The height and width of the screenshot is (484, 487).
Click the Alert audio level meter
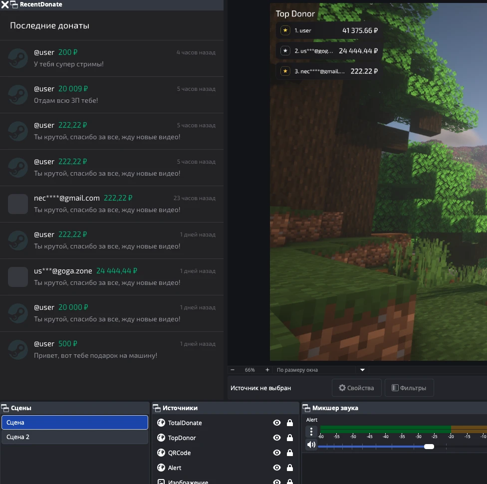404,429
